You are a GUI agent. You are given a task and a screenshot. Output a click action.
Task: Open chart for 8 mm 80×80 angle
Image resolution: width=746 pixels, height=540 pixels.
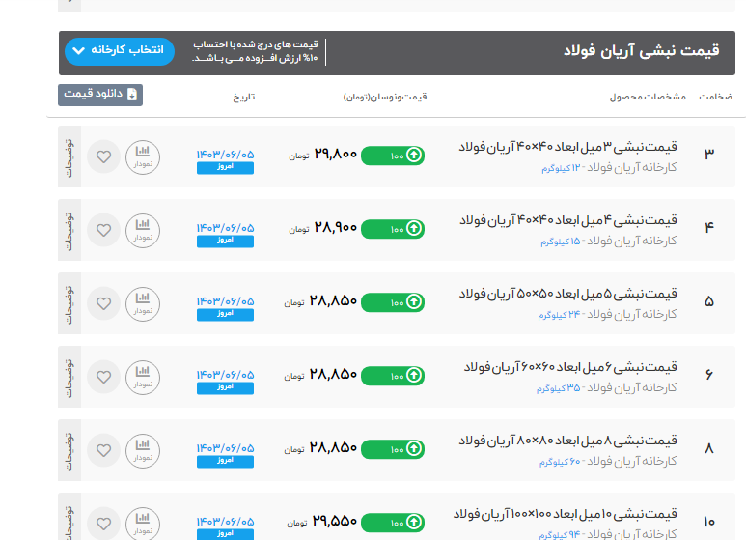143,450
